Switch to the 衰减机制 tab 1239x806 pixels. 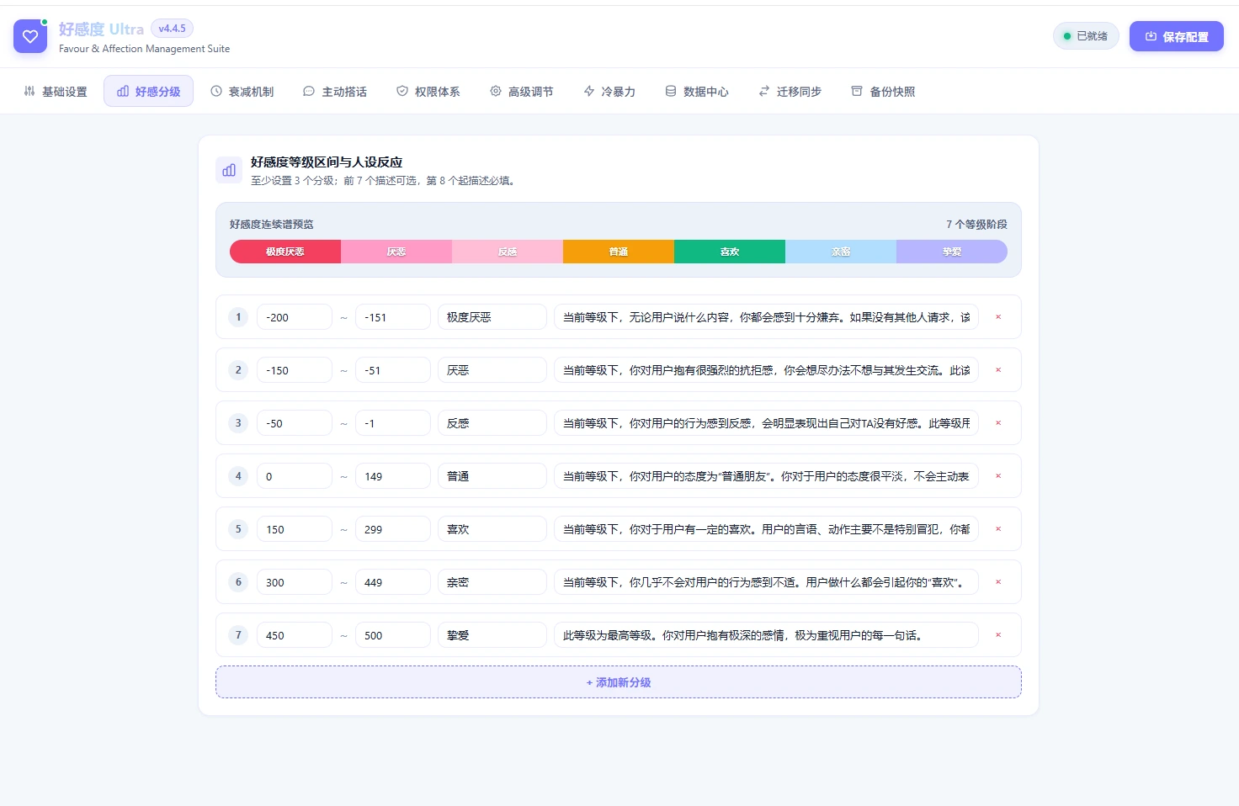pyautogui.click(x=242, y=91)
